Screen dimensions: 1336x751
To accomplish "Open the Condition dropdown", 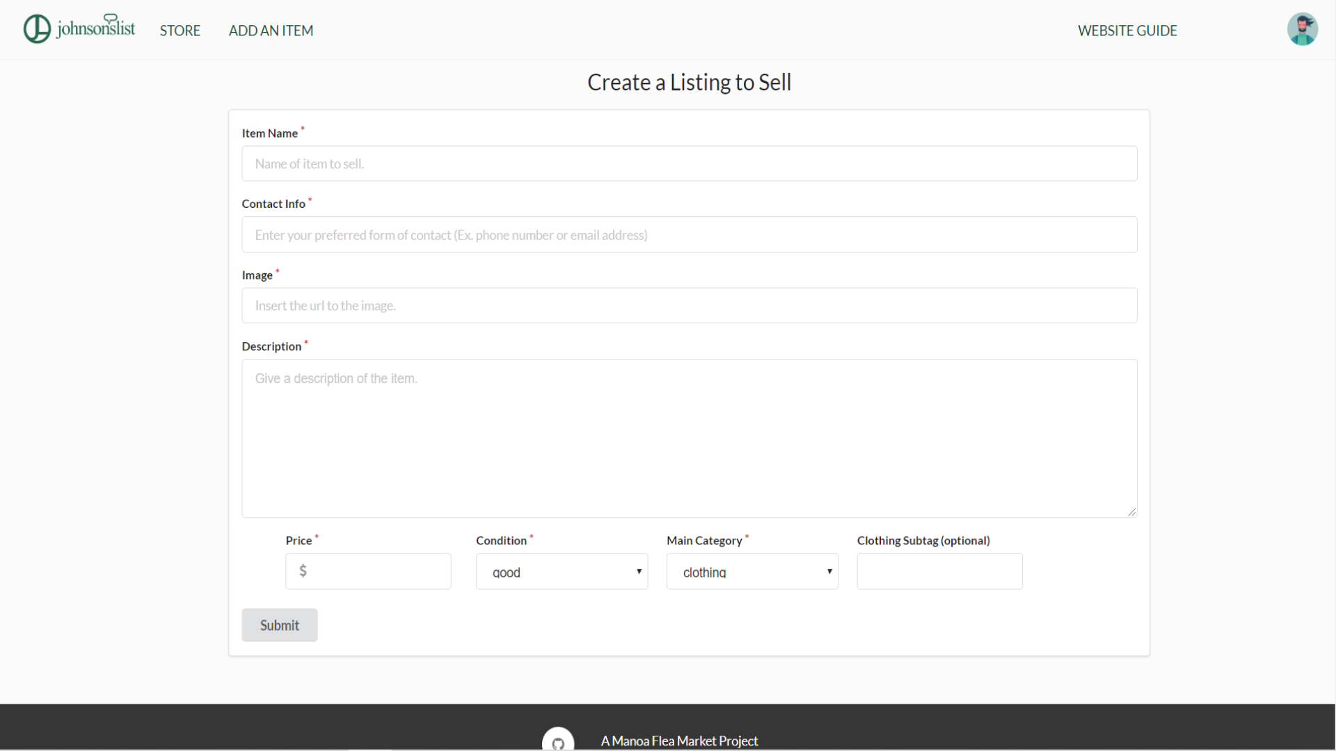I will (562, 571).
